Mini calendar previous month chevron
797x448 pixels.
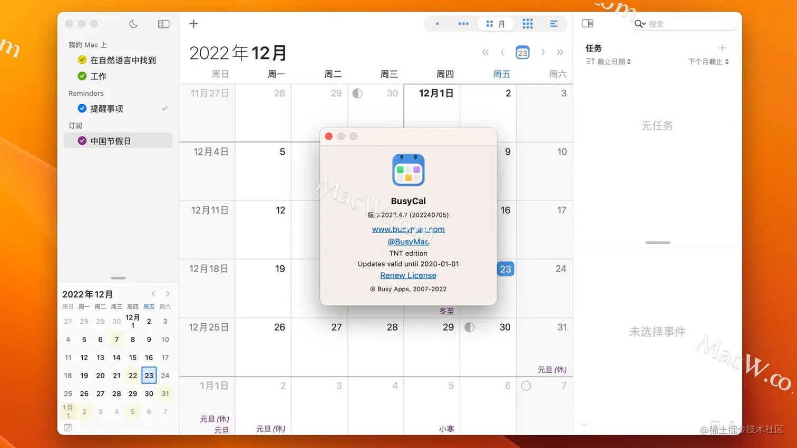tap(153, 294)
